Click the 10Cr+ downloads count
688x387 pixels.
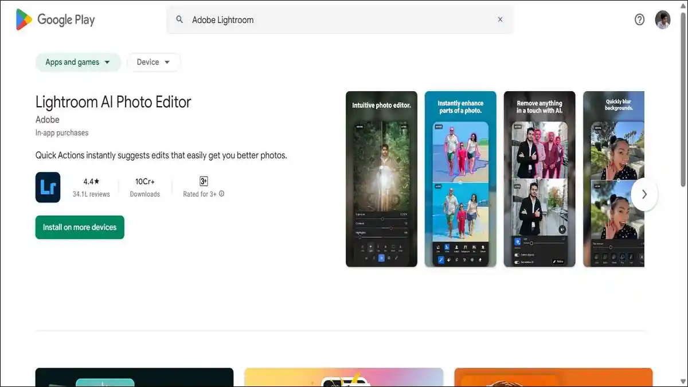pos(145,181)
